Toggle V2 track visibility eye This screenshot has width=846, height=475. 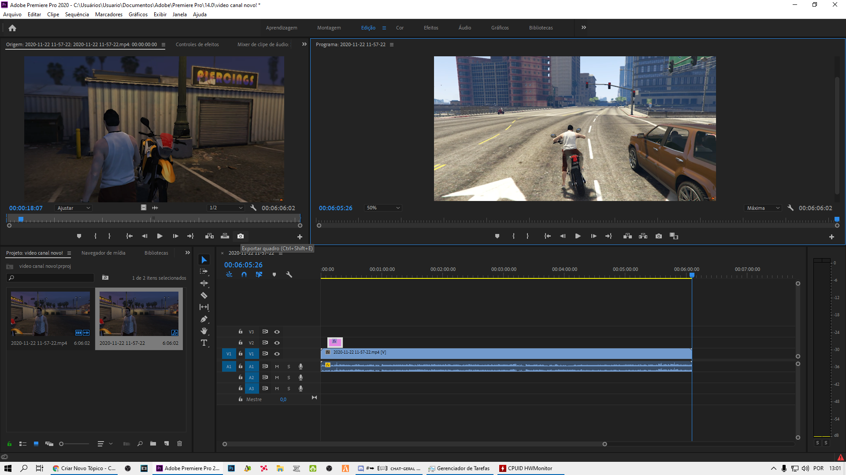(277, 343)
